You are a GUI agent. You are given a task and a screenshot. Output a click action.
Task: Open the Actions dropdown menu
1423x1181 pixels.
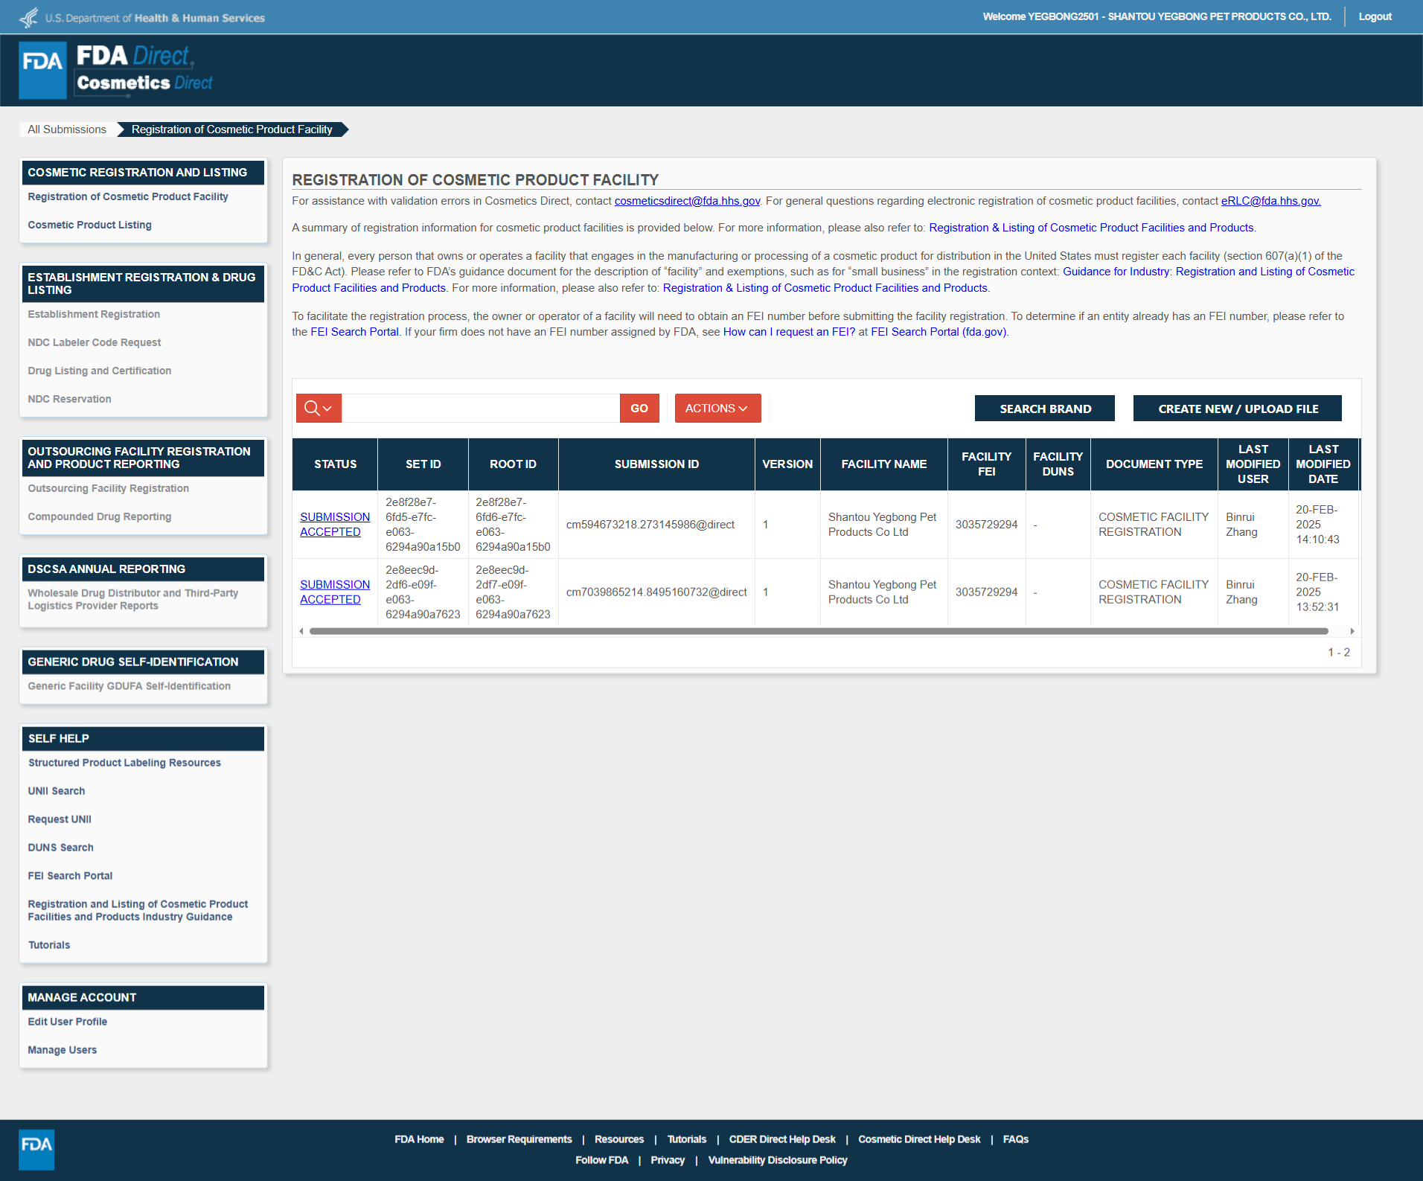717,408
